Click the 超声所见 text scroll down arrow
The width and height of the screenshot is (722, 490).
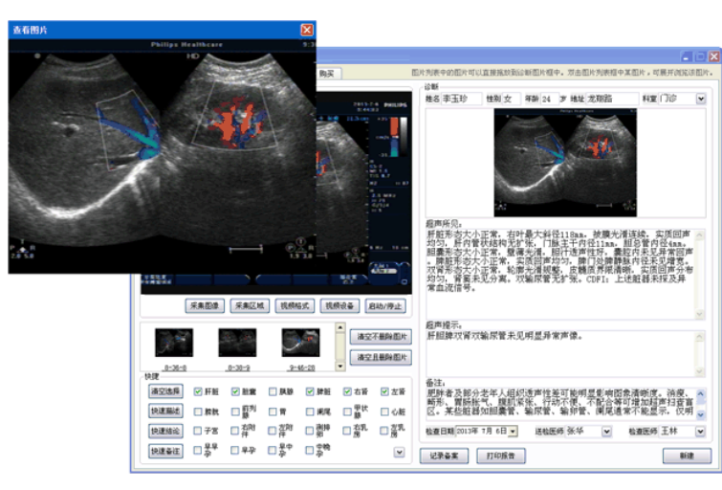tap(699, 314)
